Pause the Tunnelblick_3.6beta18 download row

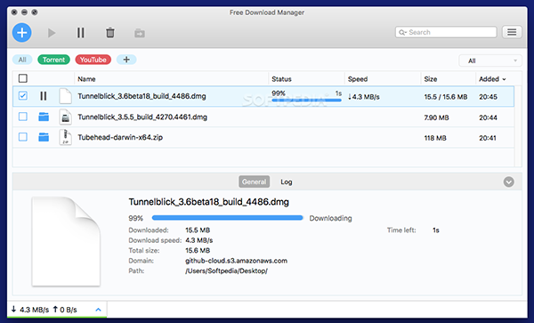(x=44, y=96)
